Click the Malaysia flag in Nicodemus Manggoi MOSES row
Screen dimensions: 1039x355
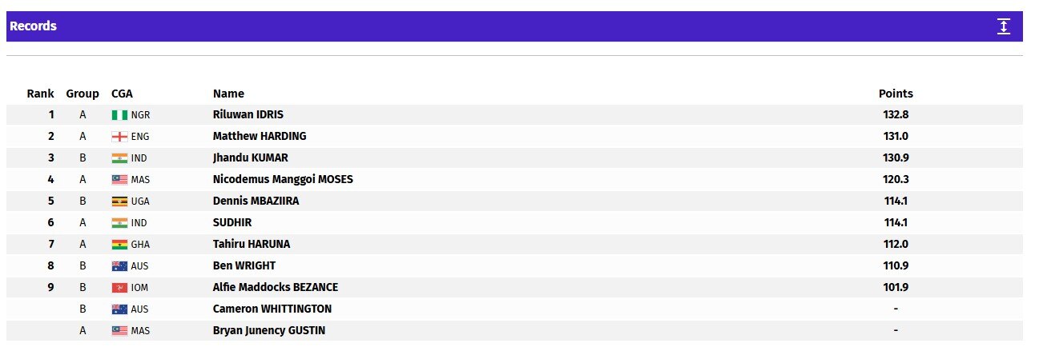click(119, 180)
